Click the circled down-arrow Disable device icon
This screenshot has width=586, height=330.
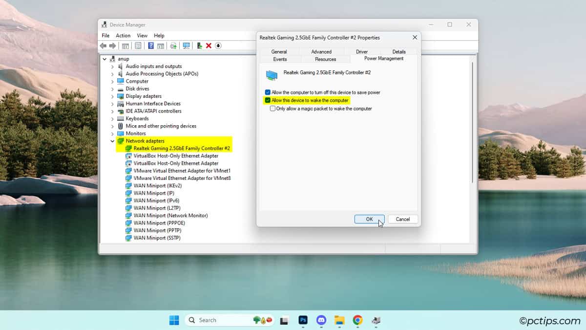(218, 45)
